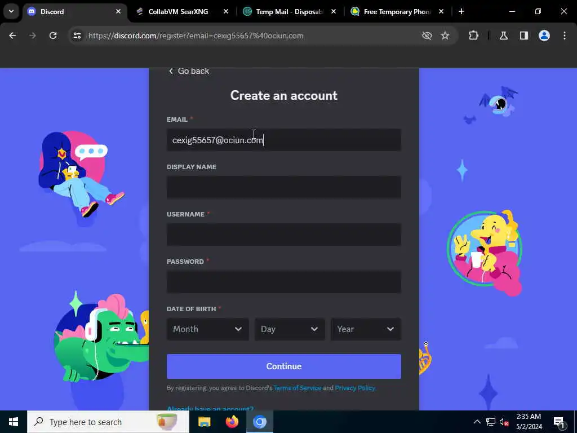This screenshot has height=433, width=577.
Task: Close the Free Temporary Phone tab
Action: pos(441,11)
